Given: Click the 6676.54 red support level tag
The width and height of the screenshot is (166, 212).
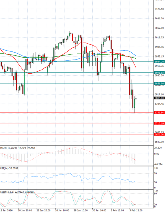Looking at the screenshot, I should coord(159,134).
